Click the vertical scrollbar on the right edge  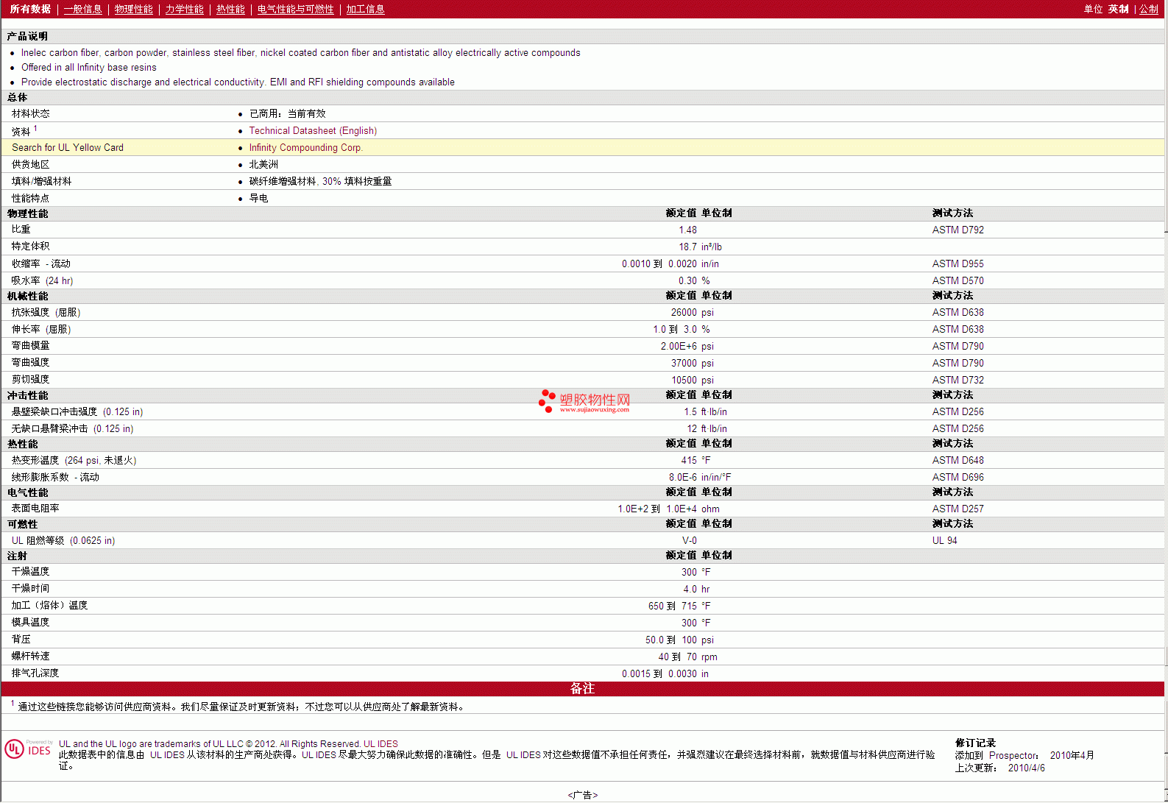pos(1166,368)
